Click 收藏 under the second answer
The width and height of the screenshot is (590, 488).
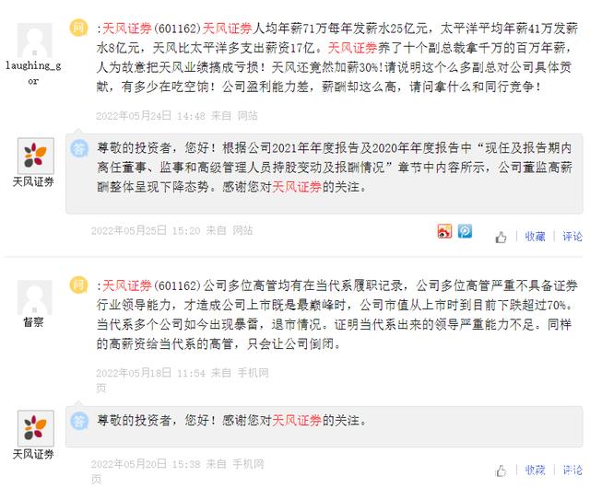tap(536, 471)
